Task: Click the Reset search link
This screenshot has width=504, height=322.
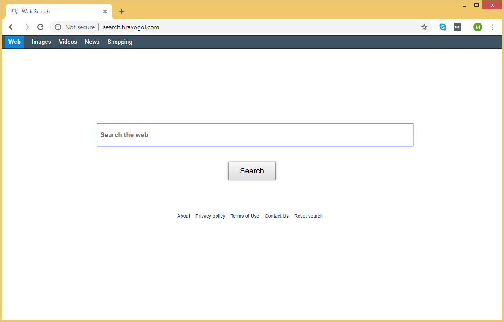Action: [308, 216]
